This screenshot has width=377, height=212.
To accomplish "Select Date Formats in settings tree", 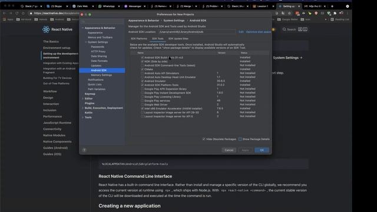I will tap(100, 61).
